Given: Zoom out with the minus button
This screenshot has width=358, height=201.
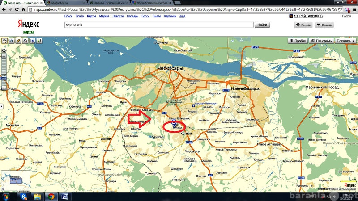Looking at the screenshot, I should pos(4,56).
